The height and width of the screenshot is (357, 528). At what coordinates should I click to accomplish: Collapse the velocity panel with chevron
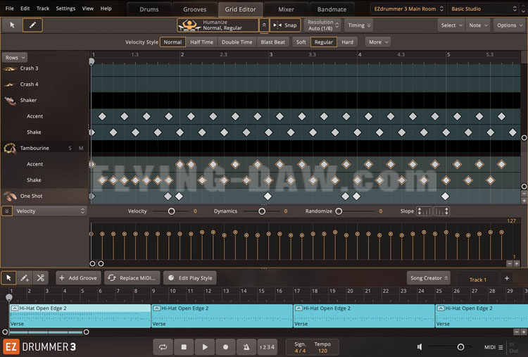pyautogui.click(x=6, y=211)
